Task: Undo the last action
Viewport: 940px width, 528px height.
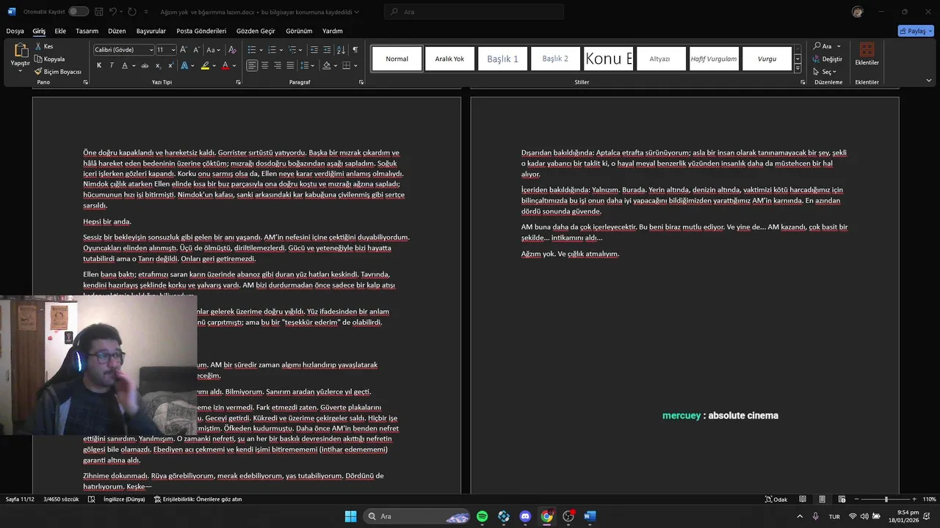Action: (113, 12)
